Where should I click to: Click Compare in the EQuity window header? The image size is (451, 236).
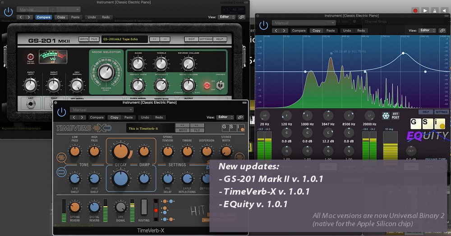click(x=299, y=31)
